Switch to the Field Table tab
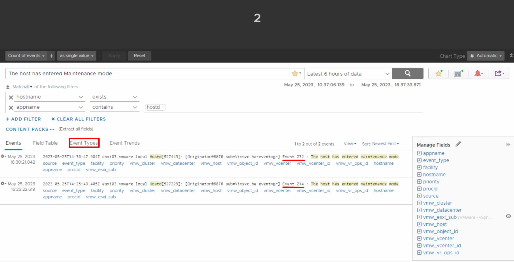 (45, 143)
